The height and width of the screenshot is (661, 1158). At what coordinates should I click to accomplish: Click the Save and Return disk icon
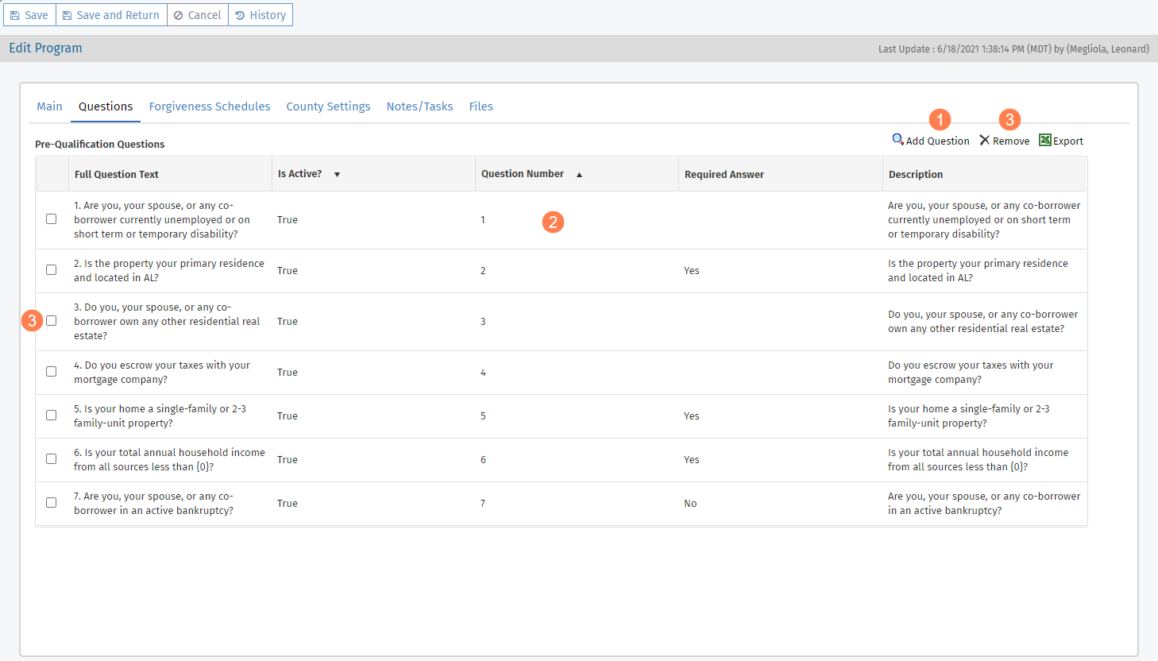pos(68,15)
